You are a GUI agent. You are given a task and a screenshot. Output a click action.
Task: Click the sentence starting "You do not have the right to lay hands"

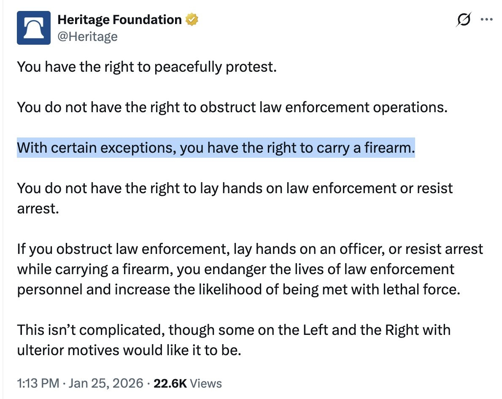pyautogui.click(x=235, y=189)
